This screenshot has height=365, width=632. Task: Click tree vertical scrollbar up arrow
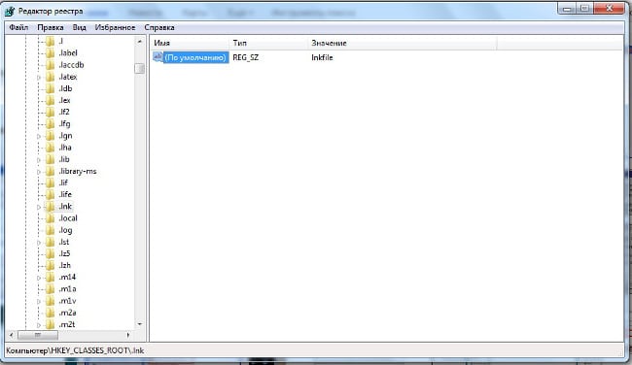tap(139, 41)
